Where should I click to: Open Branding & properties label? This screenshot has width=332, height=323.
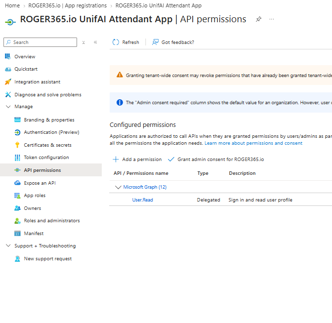[x=49, y=120]
